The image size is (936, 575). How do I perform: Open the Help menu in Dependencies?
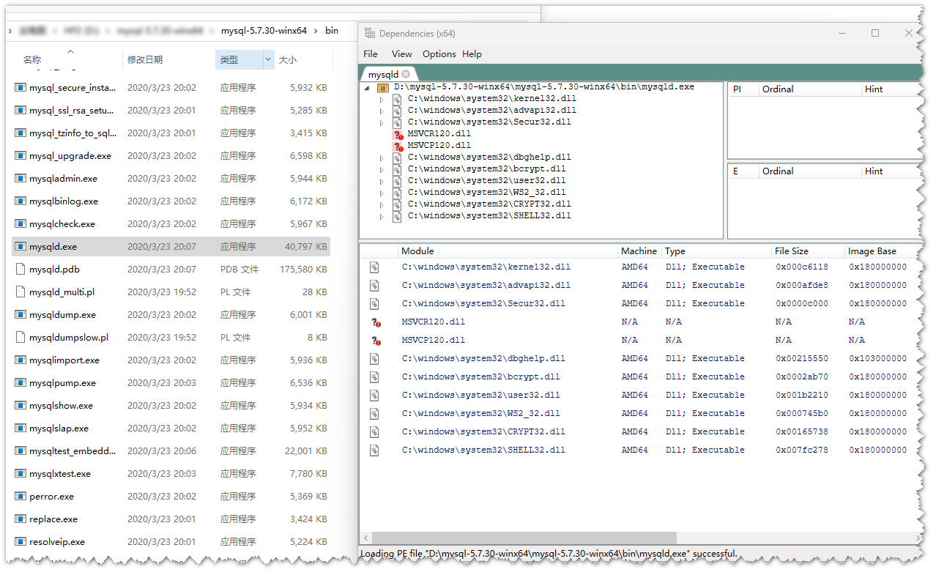tap(472, 54)
